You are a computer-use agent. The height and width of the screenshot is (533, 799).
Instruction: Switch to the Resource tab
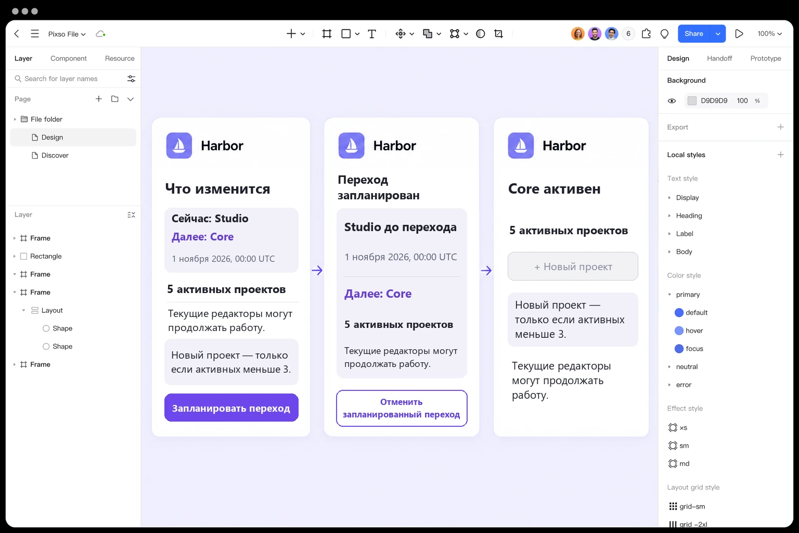point(120,58)
